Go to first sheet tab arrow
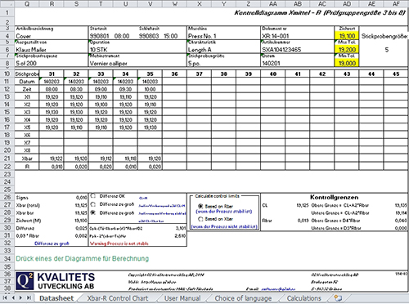Viewport: 409px width, 304px height. click(5, 298)
